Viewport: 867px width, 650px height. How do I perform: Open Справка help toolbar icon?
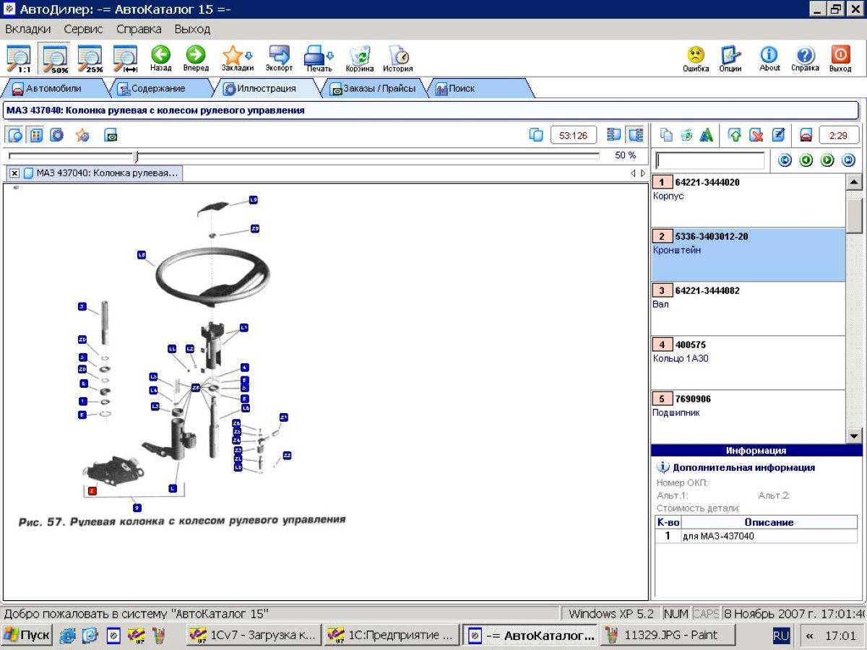[805, 59]
